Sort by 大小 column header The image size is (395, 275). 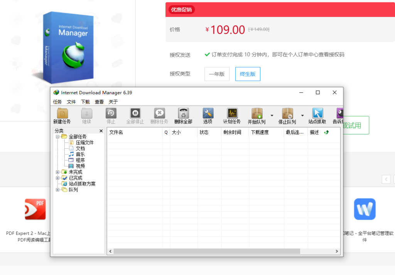pos(184,132)
